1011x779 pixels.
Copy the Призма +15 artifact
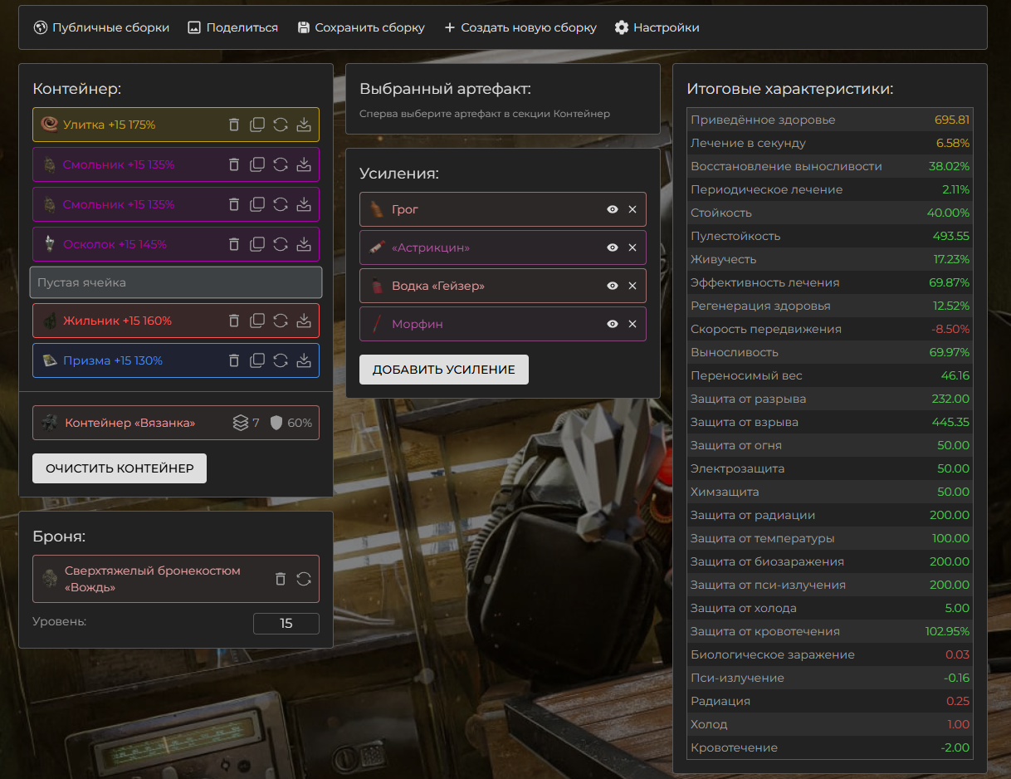pos(257,360)
